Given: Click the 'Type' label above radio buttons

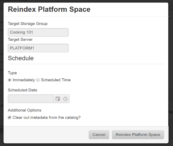Looking at the screenshot, I should (x=12, y=73).
